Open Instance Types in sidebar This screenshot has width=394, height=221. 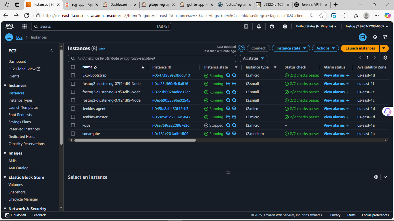point(20,100)
